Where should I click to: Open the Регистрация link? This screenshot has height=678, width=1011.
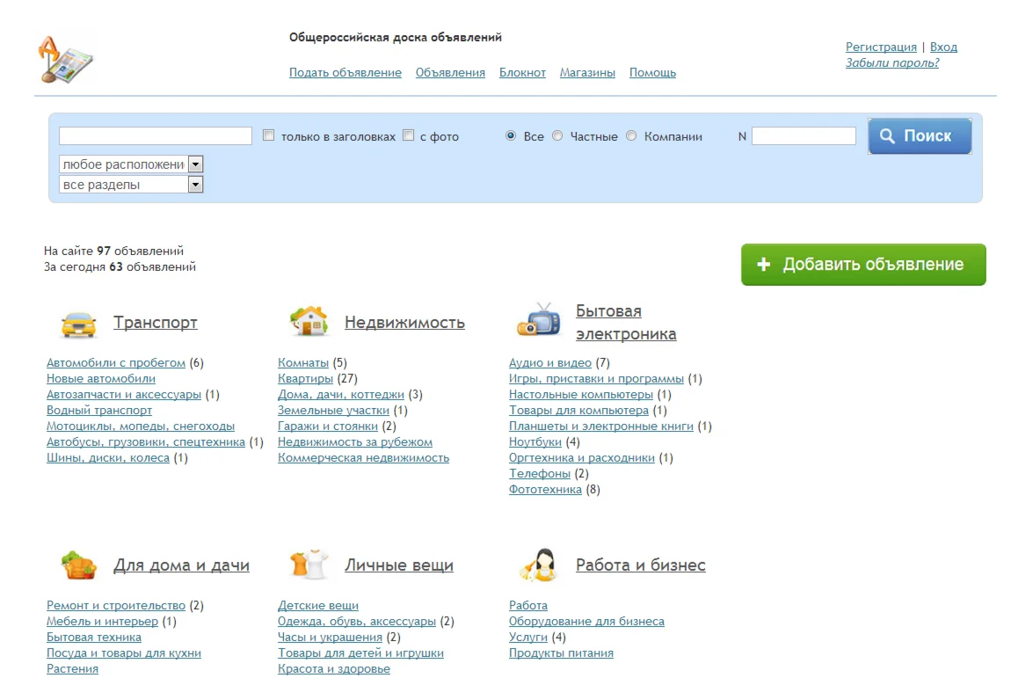click(x=881, y=47)
